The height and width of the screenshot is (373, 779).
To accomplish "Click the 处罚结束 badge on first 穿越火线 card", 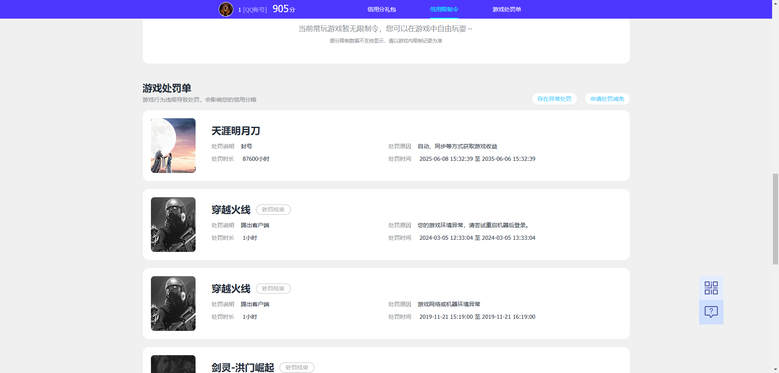I will tap(273, 209).
